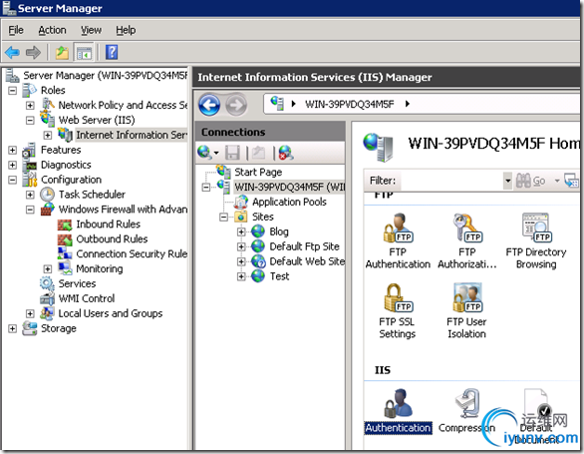Image resolution: width=584 pixels, height=454 pixels.
Task: Open the Go button dropdown arrow
Action: click(557, 181)
